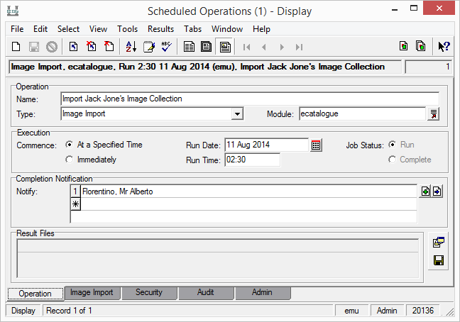Click the blue arrow icon beside Notify

pyautogui.click(x=437, y=191)
